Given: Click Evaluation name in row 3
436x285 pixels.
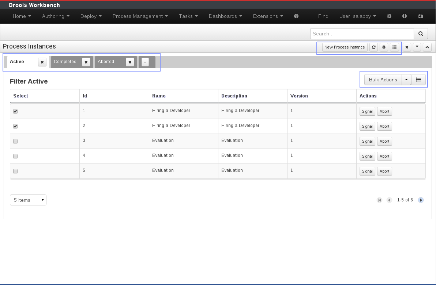Looking at the screenshot, I should (163, 140).
